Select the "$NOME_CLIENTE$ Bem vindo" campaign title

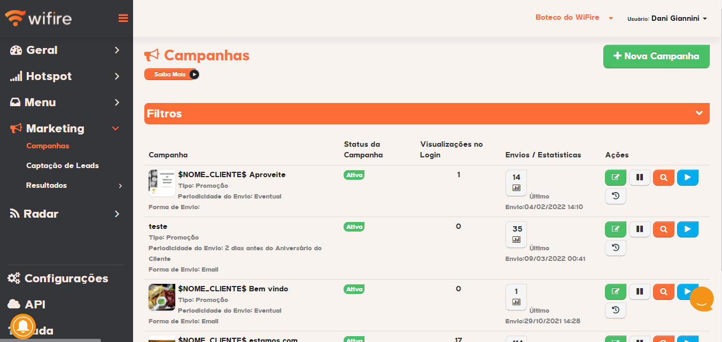233,289
